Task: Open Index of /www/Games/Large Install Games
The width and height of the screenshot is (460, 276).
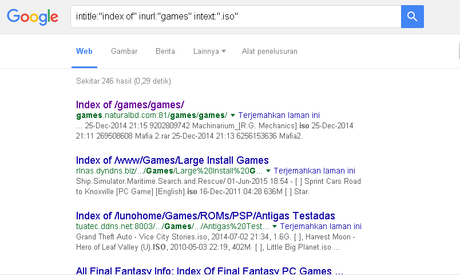Action: click(x=172, y=160)
